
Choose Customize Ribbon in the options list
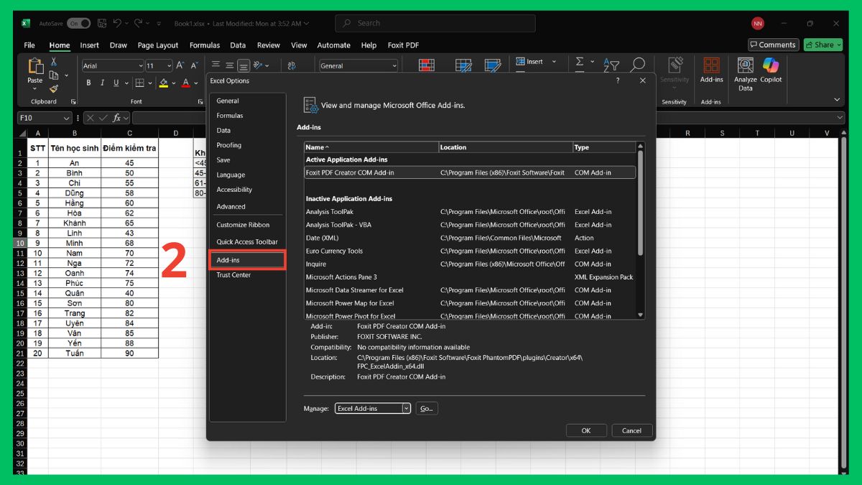pyautogui.click(x=243, y=225)
